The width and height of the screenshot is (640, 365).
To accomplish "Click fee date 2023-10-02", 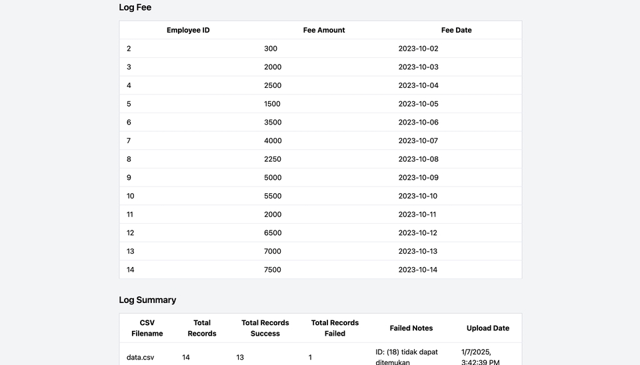I will point(419,49).
